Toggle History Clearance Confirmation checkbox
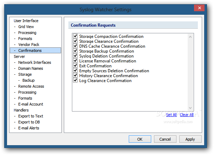214x155 pixels. [75, 75]
